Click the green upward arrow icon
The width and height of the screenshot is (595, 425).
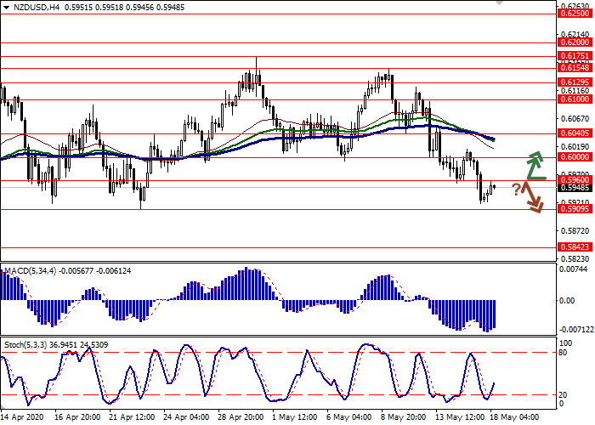click(x=535, y=166)
